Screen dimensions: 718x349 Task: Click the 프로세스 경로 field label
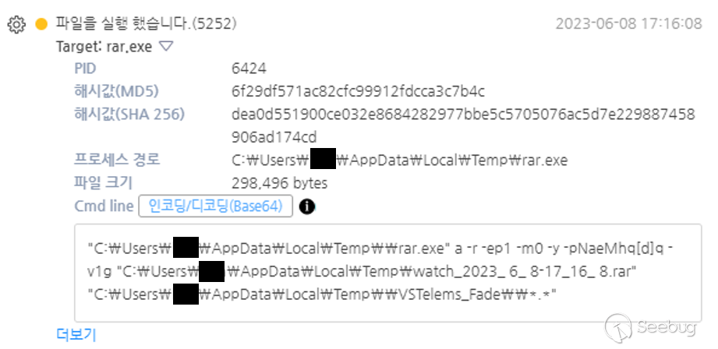(x=117, y=160)
